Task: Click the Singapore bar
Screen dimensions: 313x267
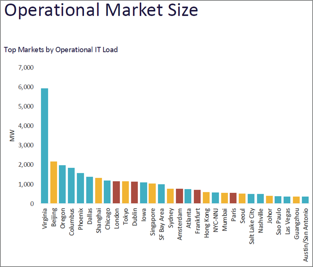Action: pos(152,195)
